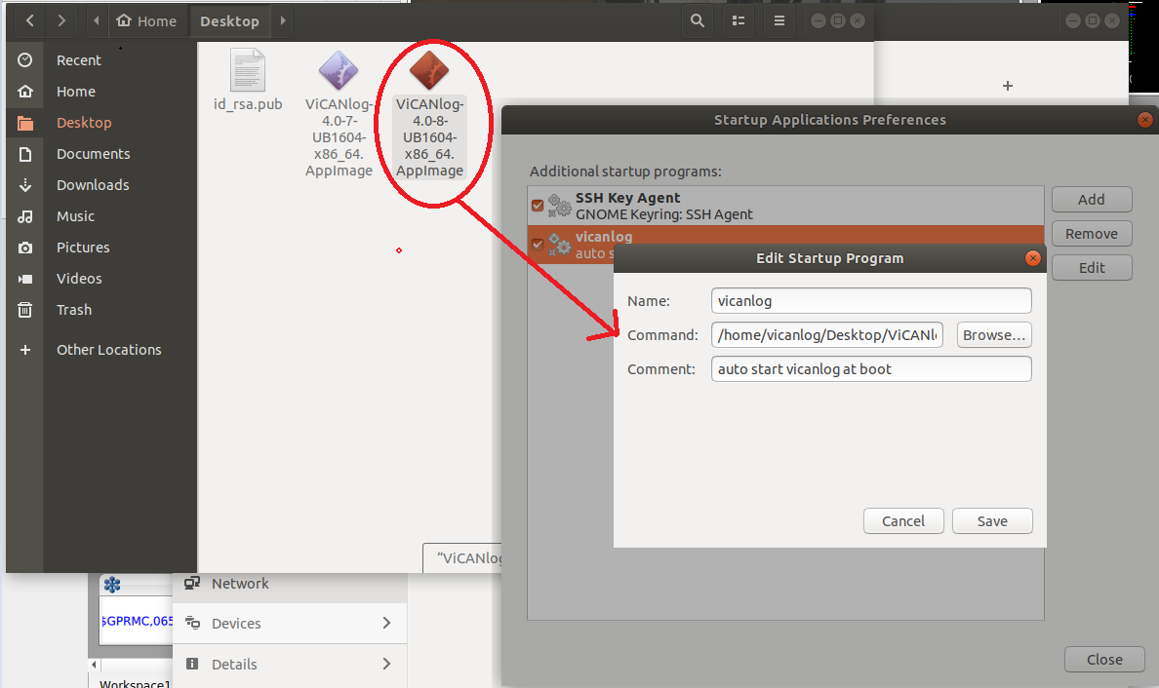
Task: Go forward in the file manager
Action: click(61, 20)
